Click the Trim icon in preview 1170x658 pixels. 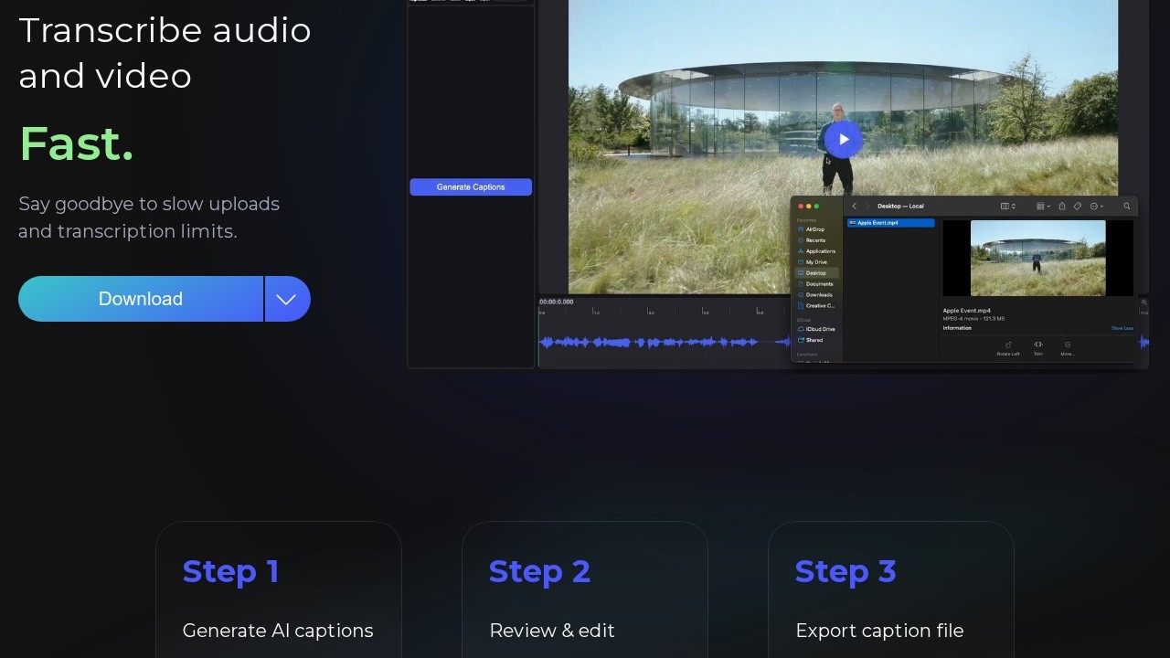click(x=1038, y=345)
